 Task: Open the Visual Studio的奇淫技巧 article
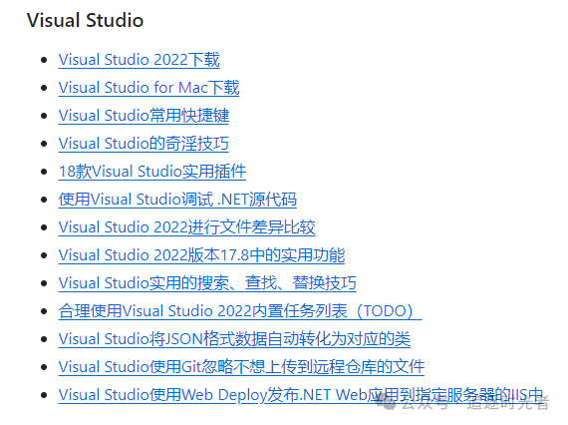pyautogui.click(x=143, y=144)
